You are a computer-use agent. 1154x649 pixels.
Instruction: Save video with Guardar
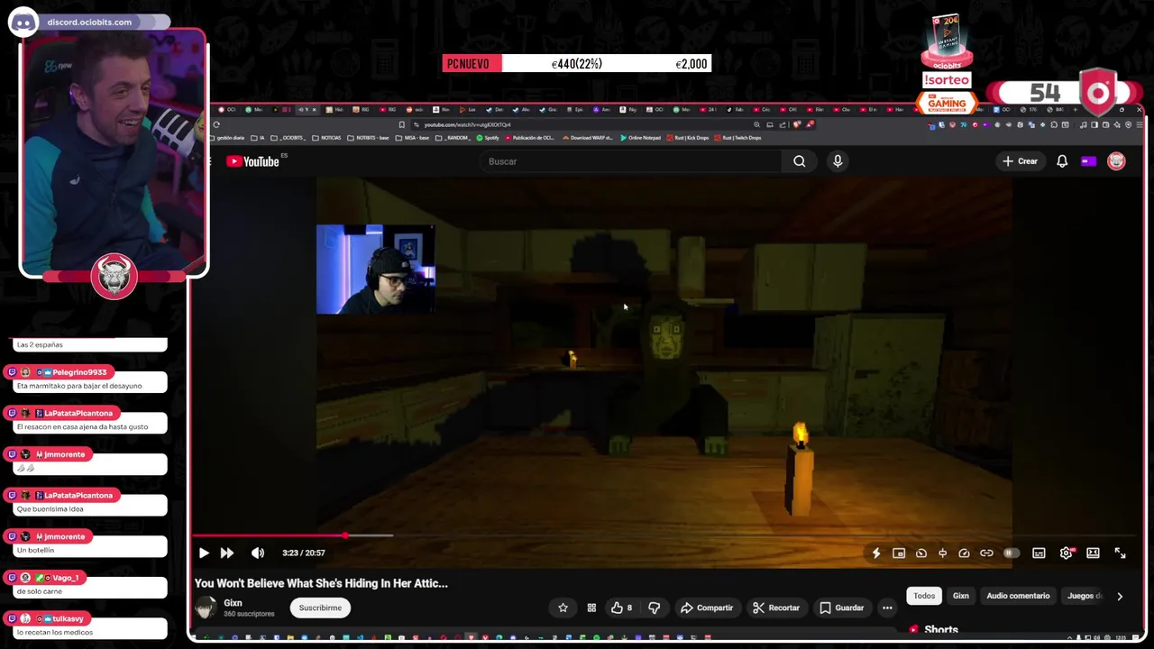click(841, 608)
